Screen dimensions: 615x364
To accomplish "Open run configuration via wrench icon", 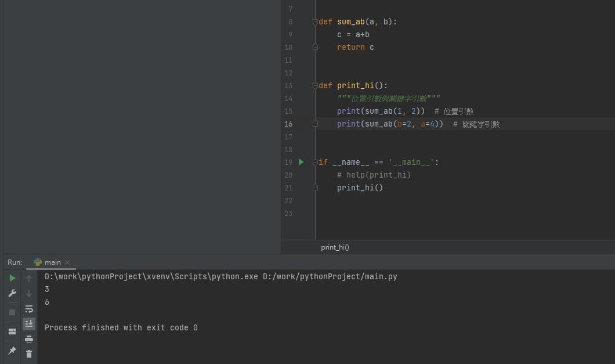I will tap(12, 294).
